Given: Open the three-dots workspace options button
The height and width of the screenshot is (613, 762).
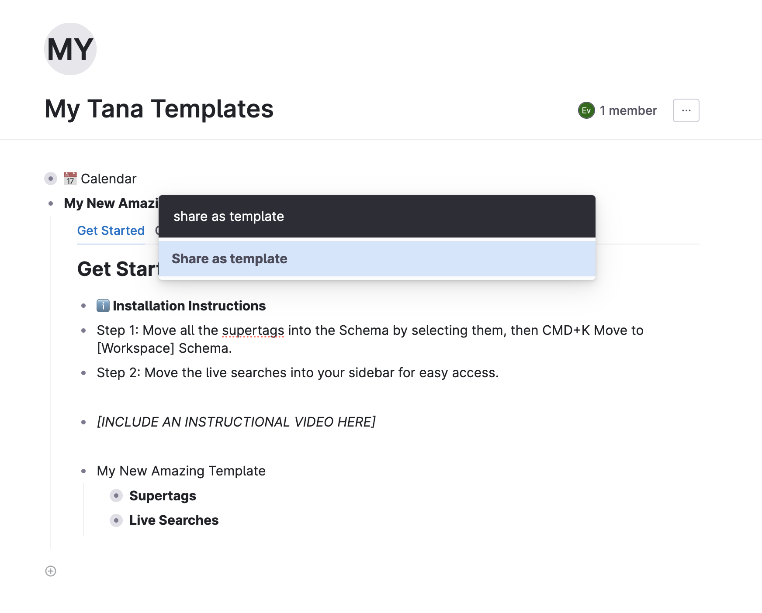Looking at the screenshot, I should [x=686, y=110].
